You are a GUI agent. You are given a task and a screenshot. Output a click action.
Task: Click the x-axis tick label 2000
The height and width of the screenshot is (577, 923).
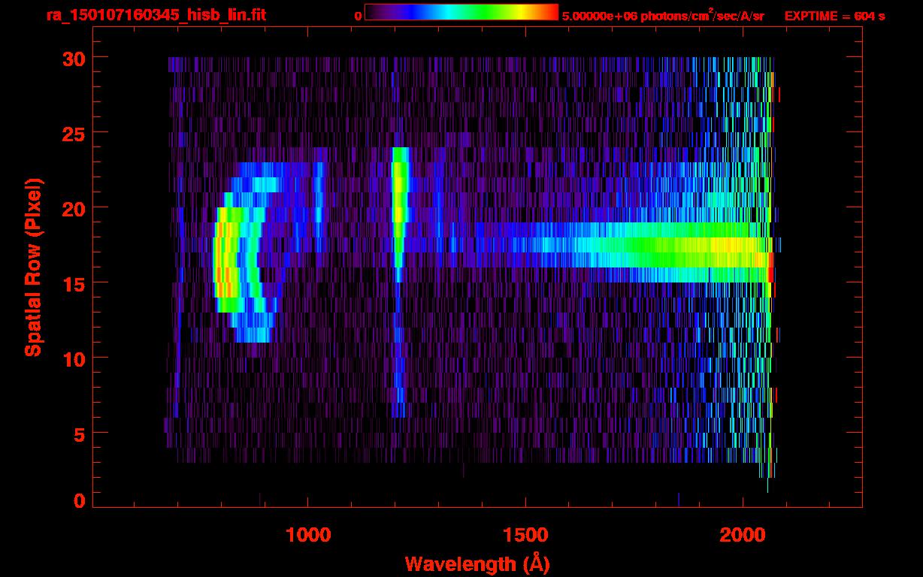coord(743,535)
